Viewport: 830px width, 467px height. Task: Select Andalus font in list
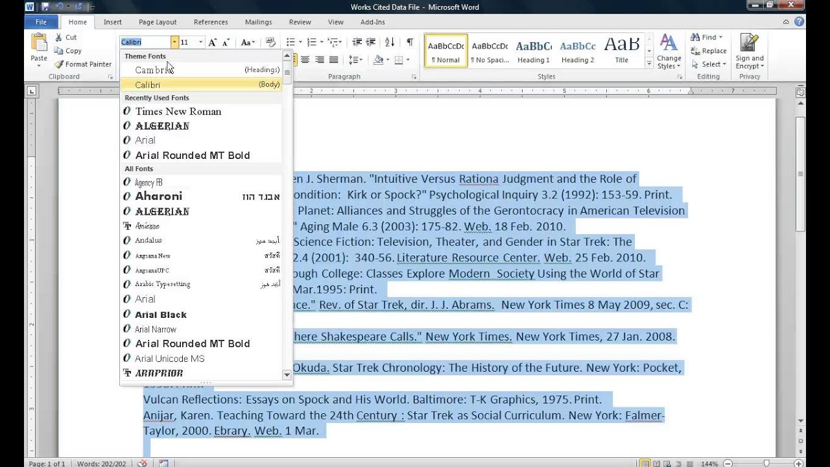202,241
